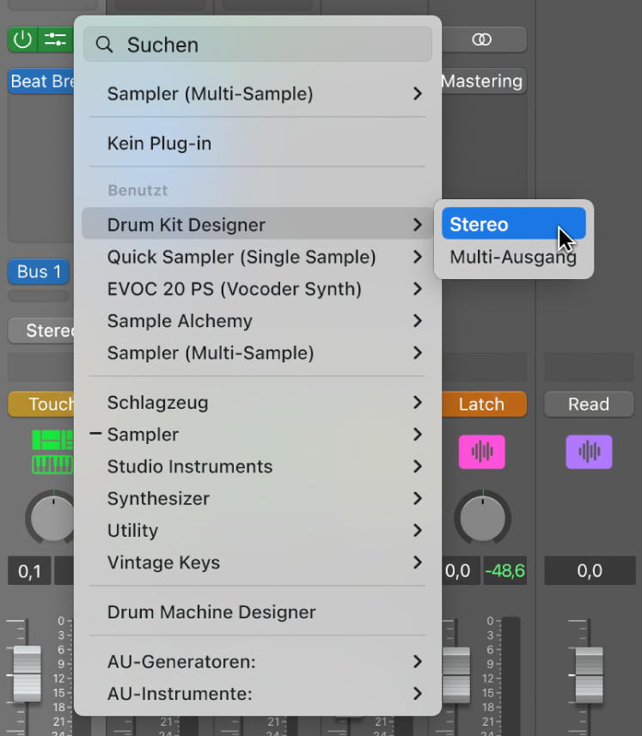
Task: Click the Mastering preset button
Action: point(482,81)
